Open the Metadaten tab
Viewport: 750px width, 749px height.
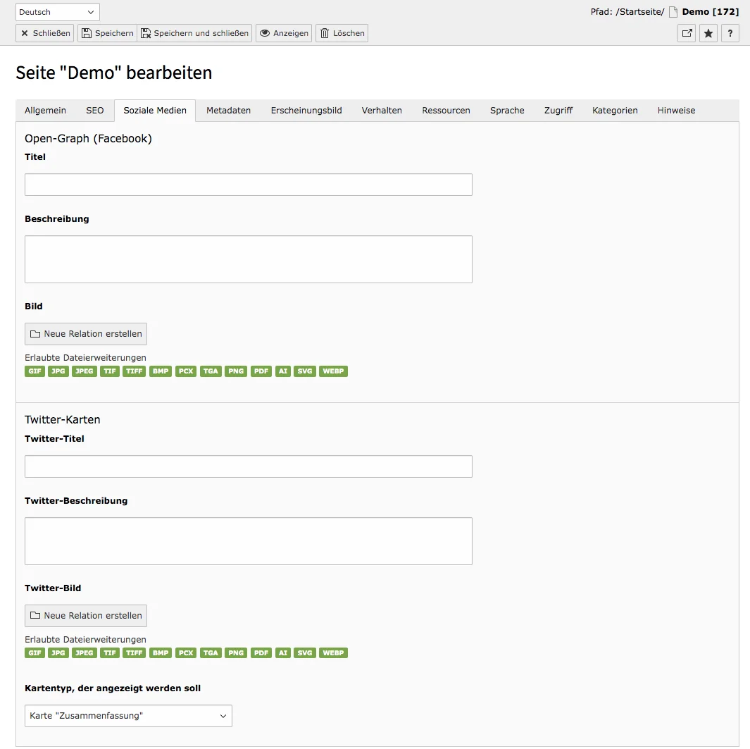pos(228,110)
